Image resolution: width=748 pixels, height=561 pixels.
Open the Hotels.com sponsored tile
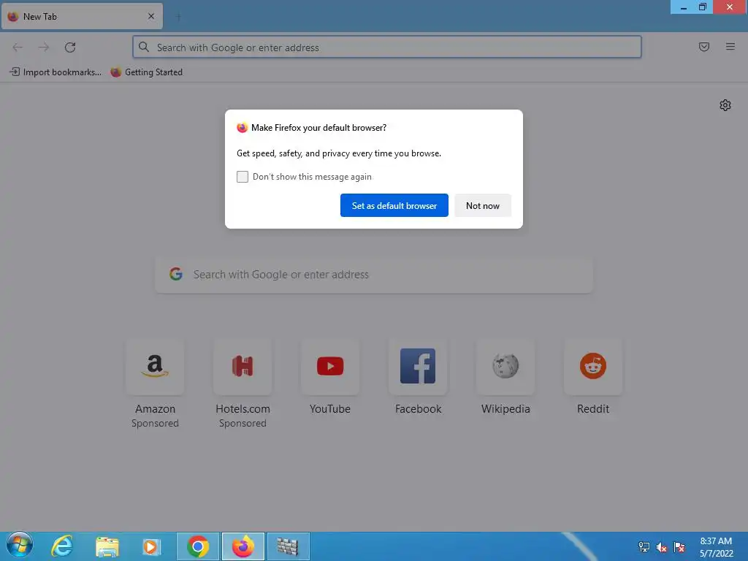(x=243, y=367)
